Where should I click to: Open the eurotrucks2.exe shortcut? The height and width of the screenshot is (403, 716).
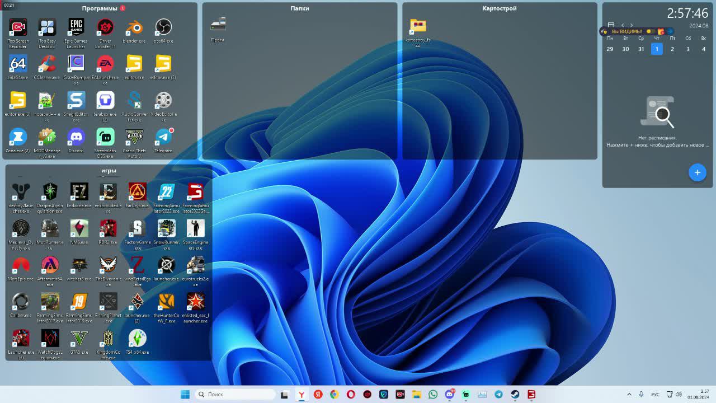point(195,271)
